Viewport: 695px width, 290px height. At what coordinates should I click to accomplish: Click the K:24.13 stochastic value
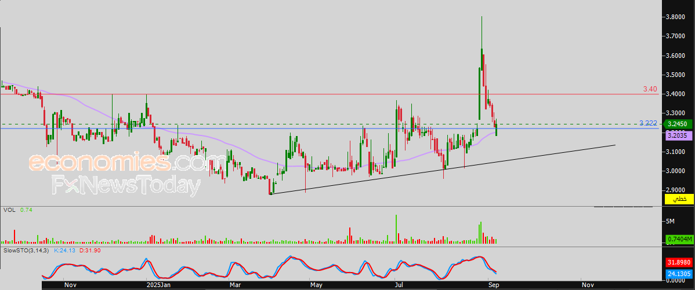[x=64, y=251]
